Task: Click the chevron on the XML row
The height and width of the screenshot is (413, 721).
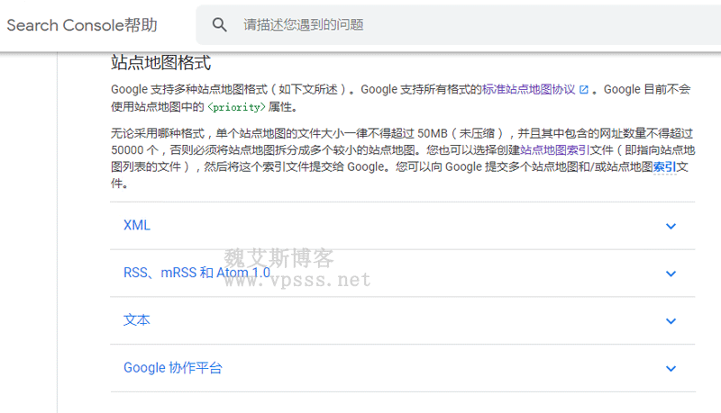Action: click(671, 226)
